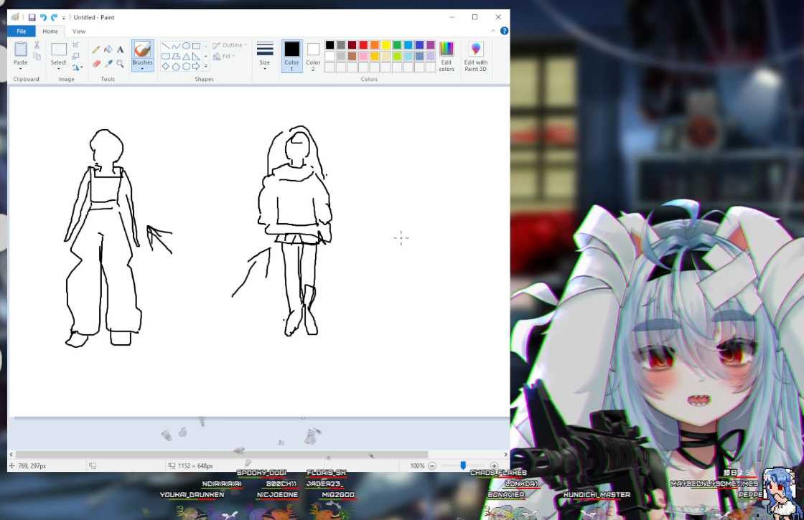
Task: Pick the Right arrow shape
Action: click(196, 66)
